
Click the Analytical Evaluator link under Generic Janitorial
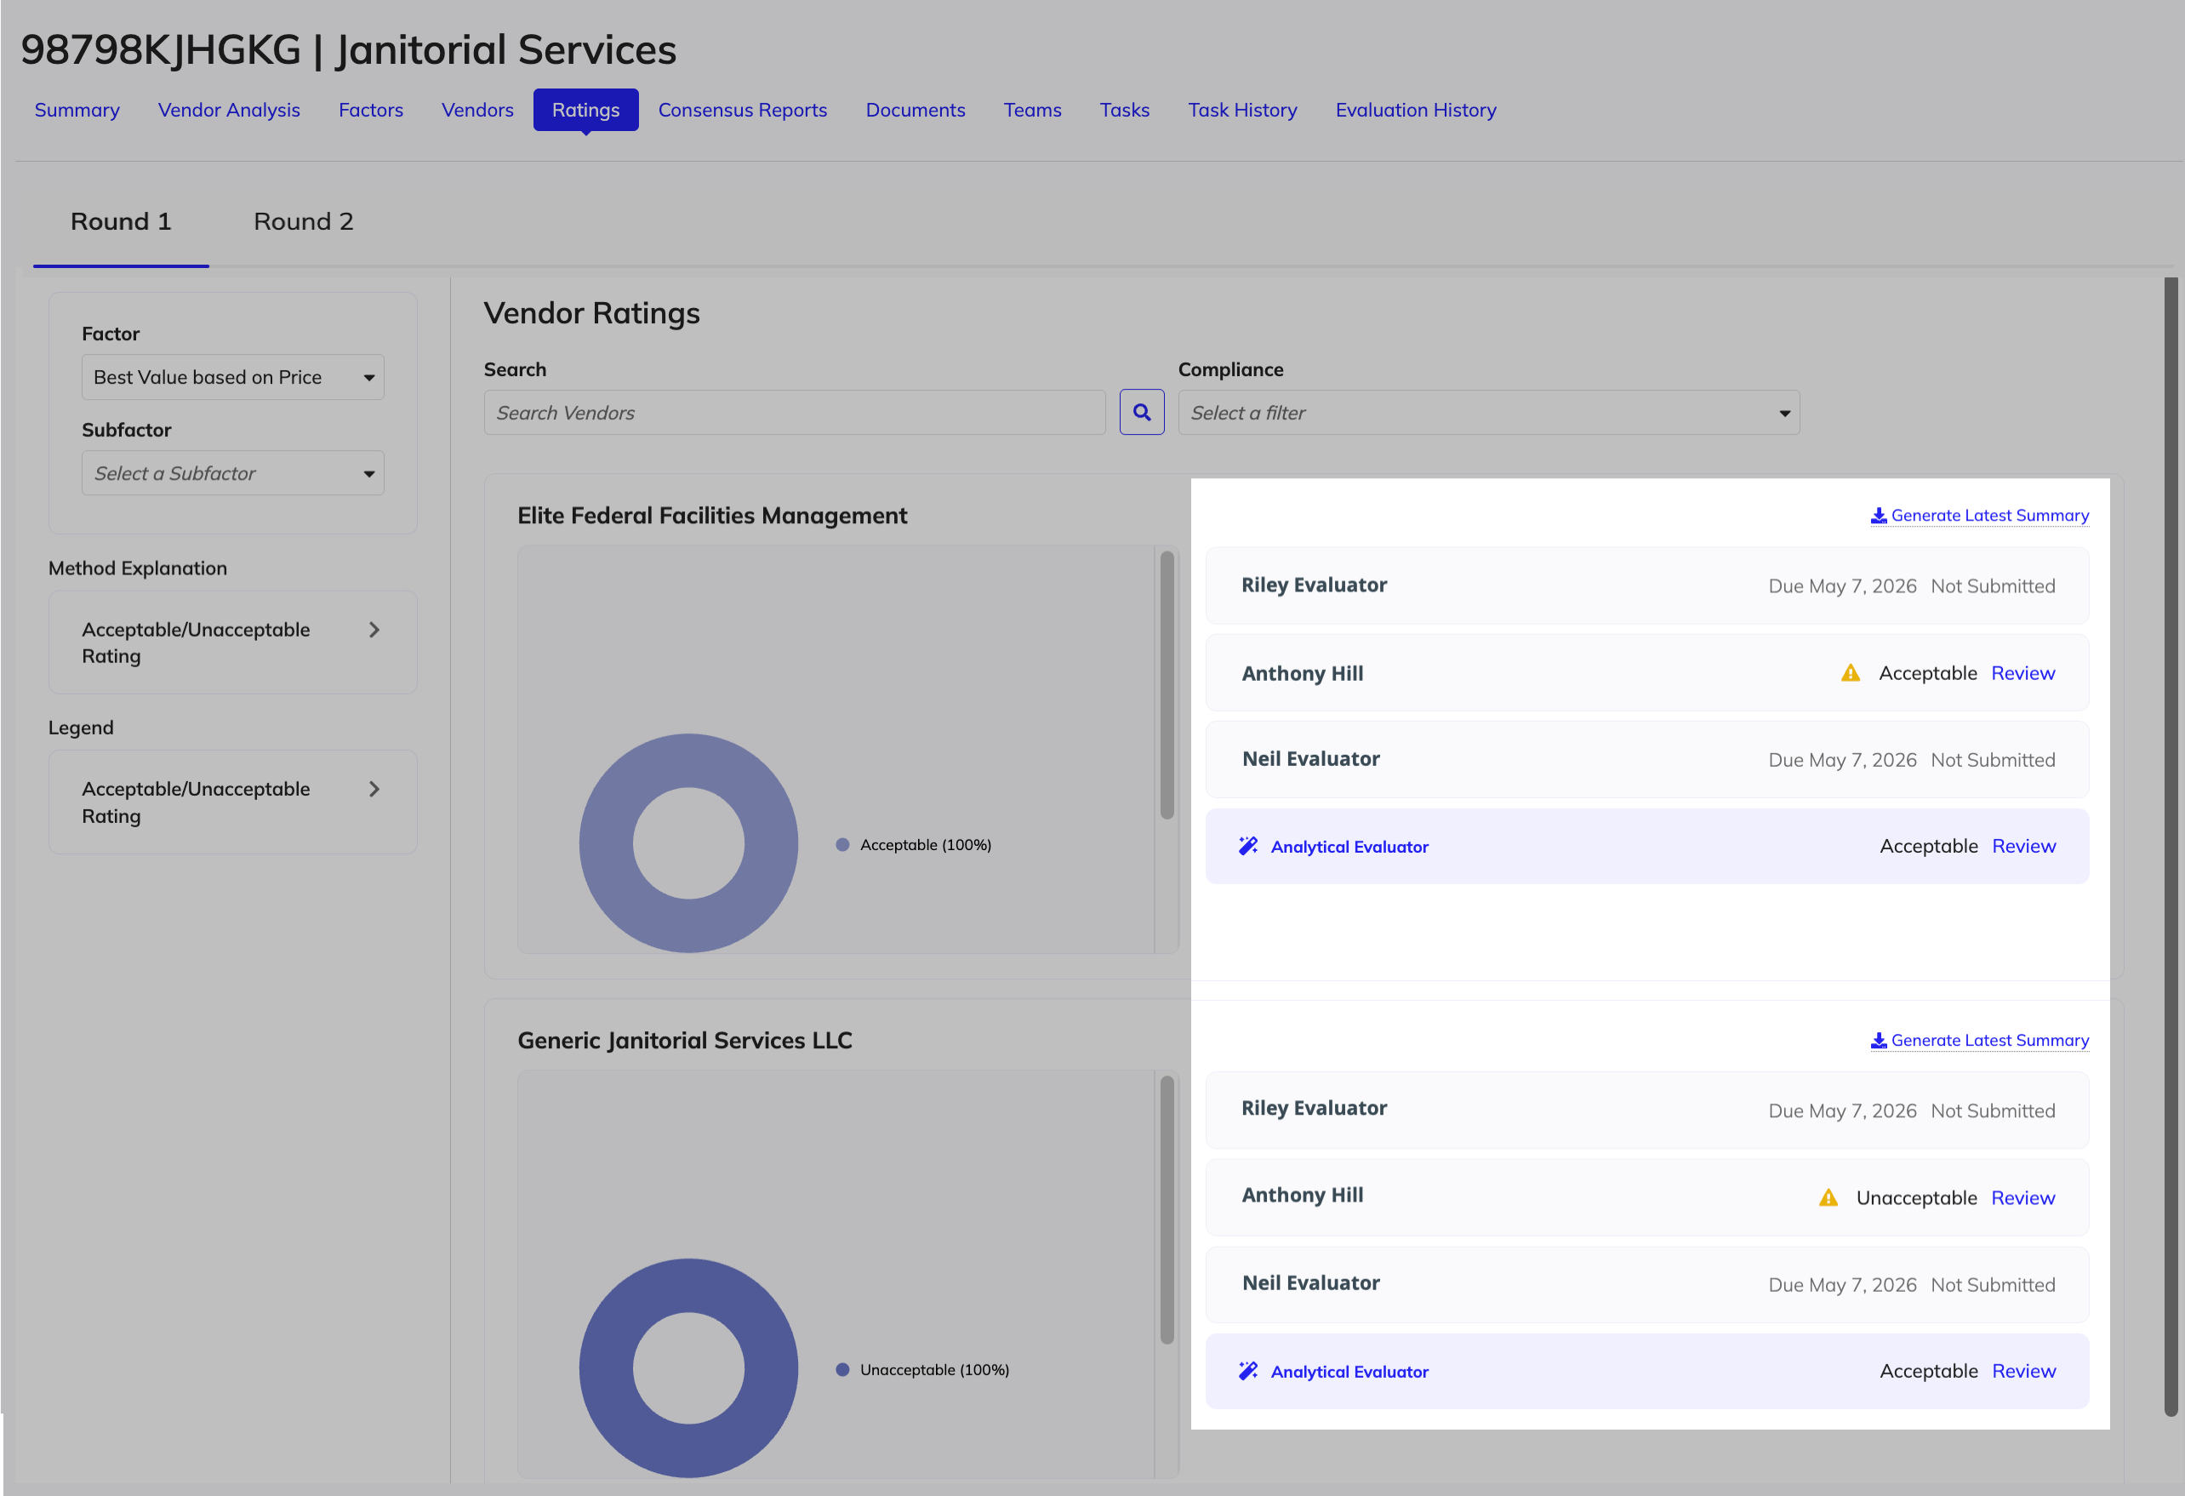point(1349,1372)
